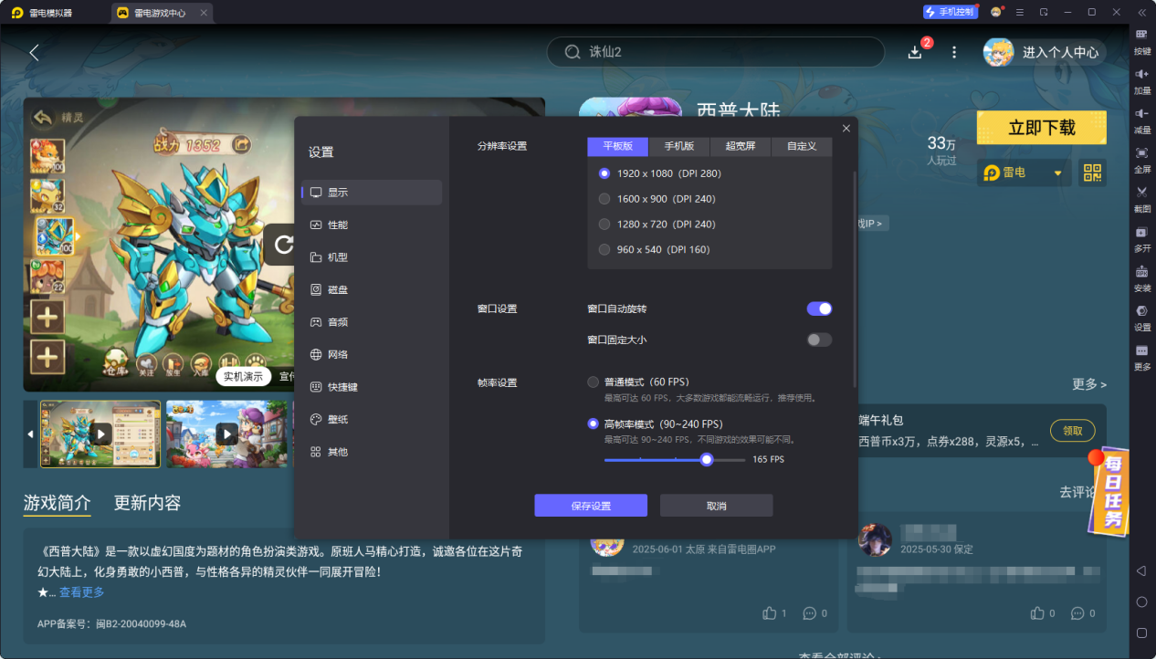Open the downloads icon with badge 2

(x=915, y=52)
